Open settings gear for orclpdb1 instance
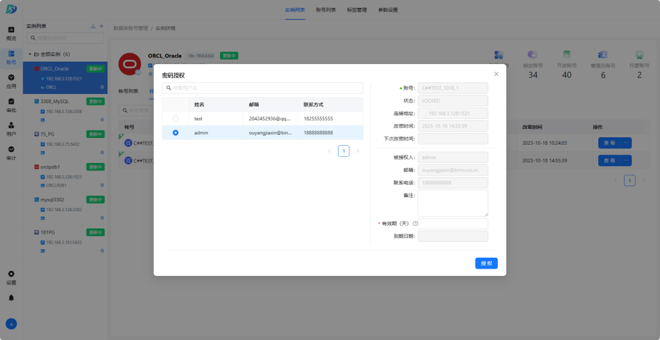660x340 pixels. point(102,186)
